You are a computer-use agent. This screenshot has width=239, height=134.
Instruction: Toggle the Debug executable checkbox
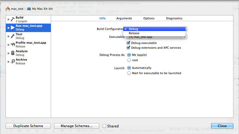coord(129,43)
